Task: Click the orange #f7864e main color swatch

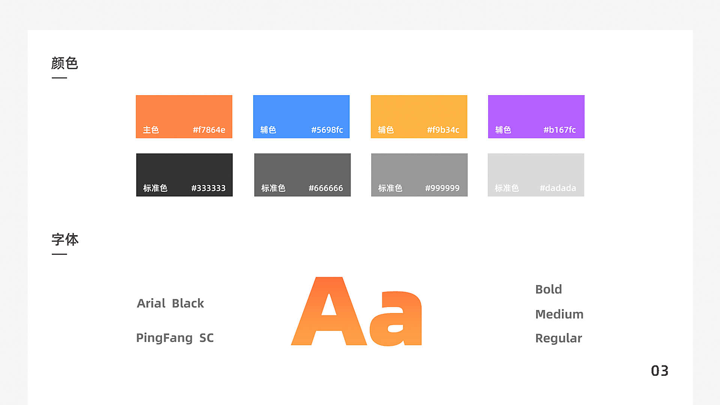Action: point(184,112)
